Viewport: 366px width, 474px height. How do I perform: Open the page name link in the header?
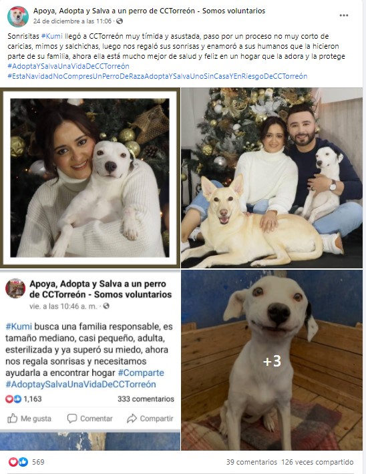click(x=149, y=11)
